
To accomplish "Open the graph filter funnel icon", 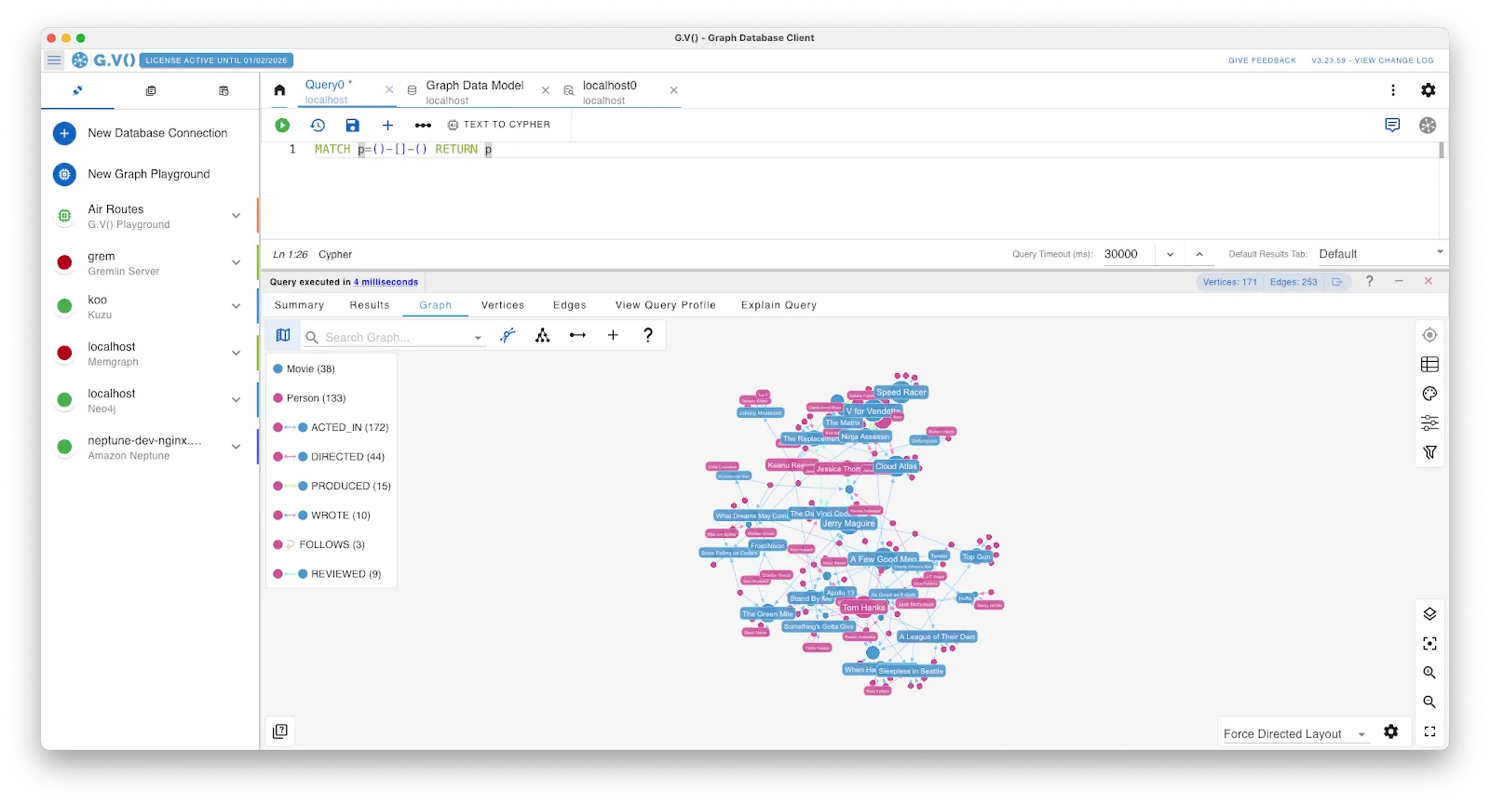I will tap(1429, 452).
